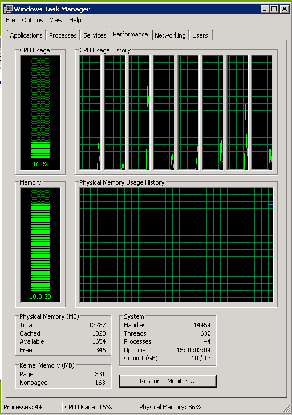Click the Total physical memory value 12287
292x415 pixels.
click(97, 325)
